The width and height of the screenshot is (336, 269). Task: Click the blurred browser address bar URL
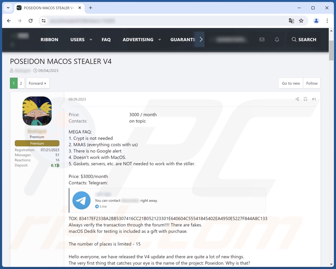coord(82,21)
